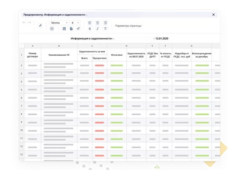Open the table borders grid icon

tap(52, 29)
